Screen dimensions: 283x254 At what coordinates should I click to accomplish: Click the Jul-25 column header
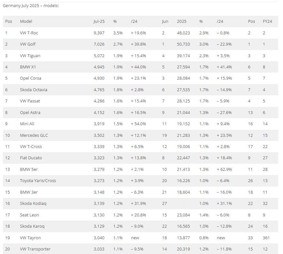coord(99,21)
